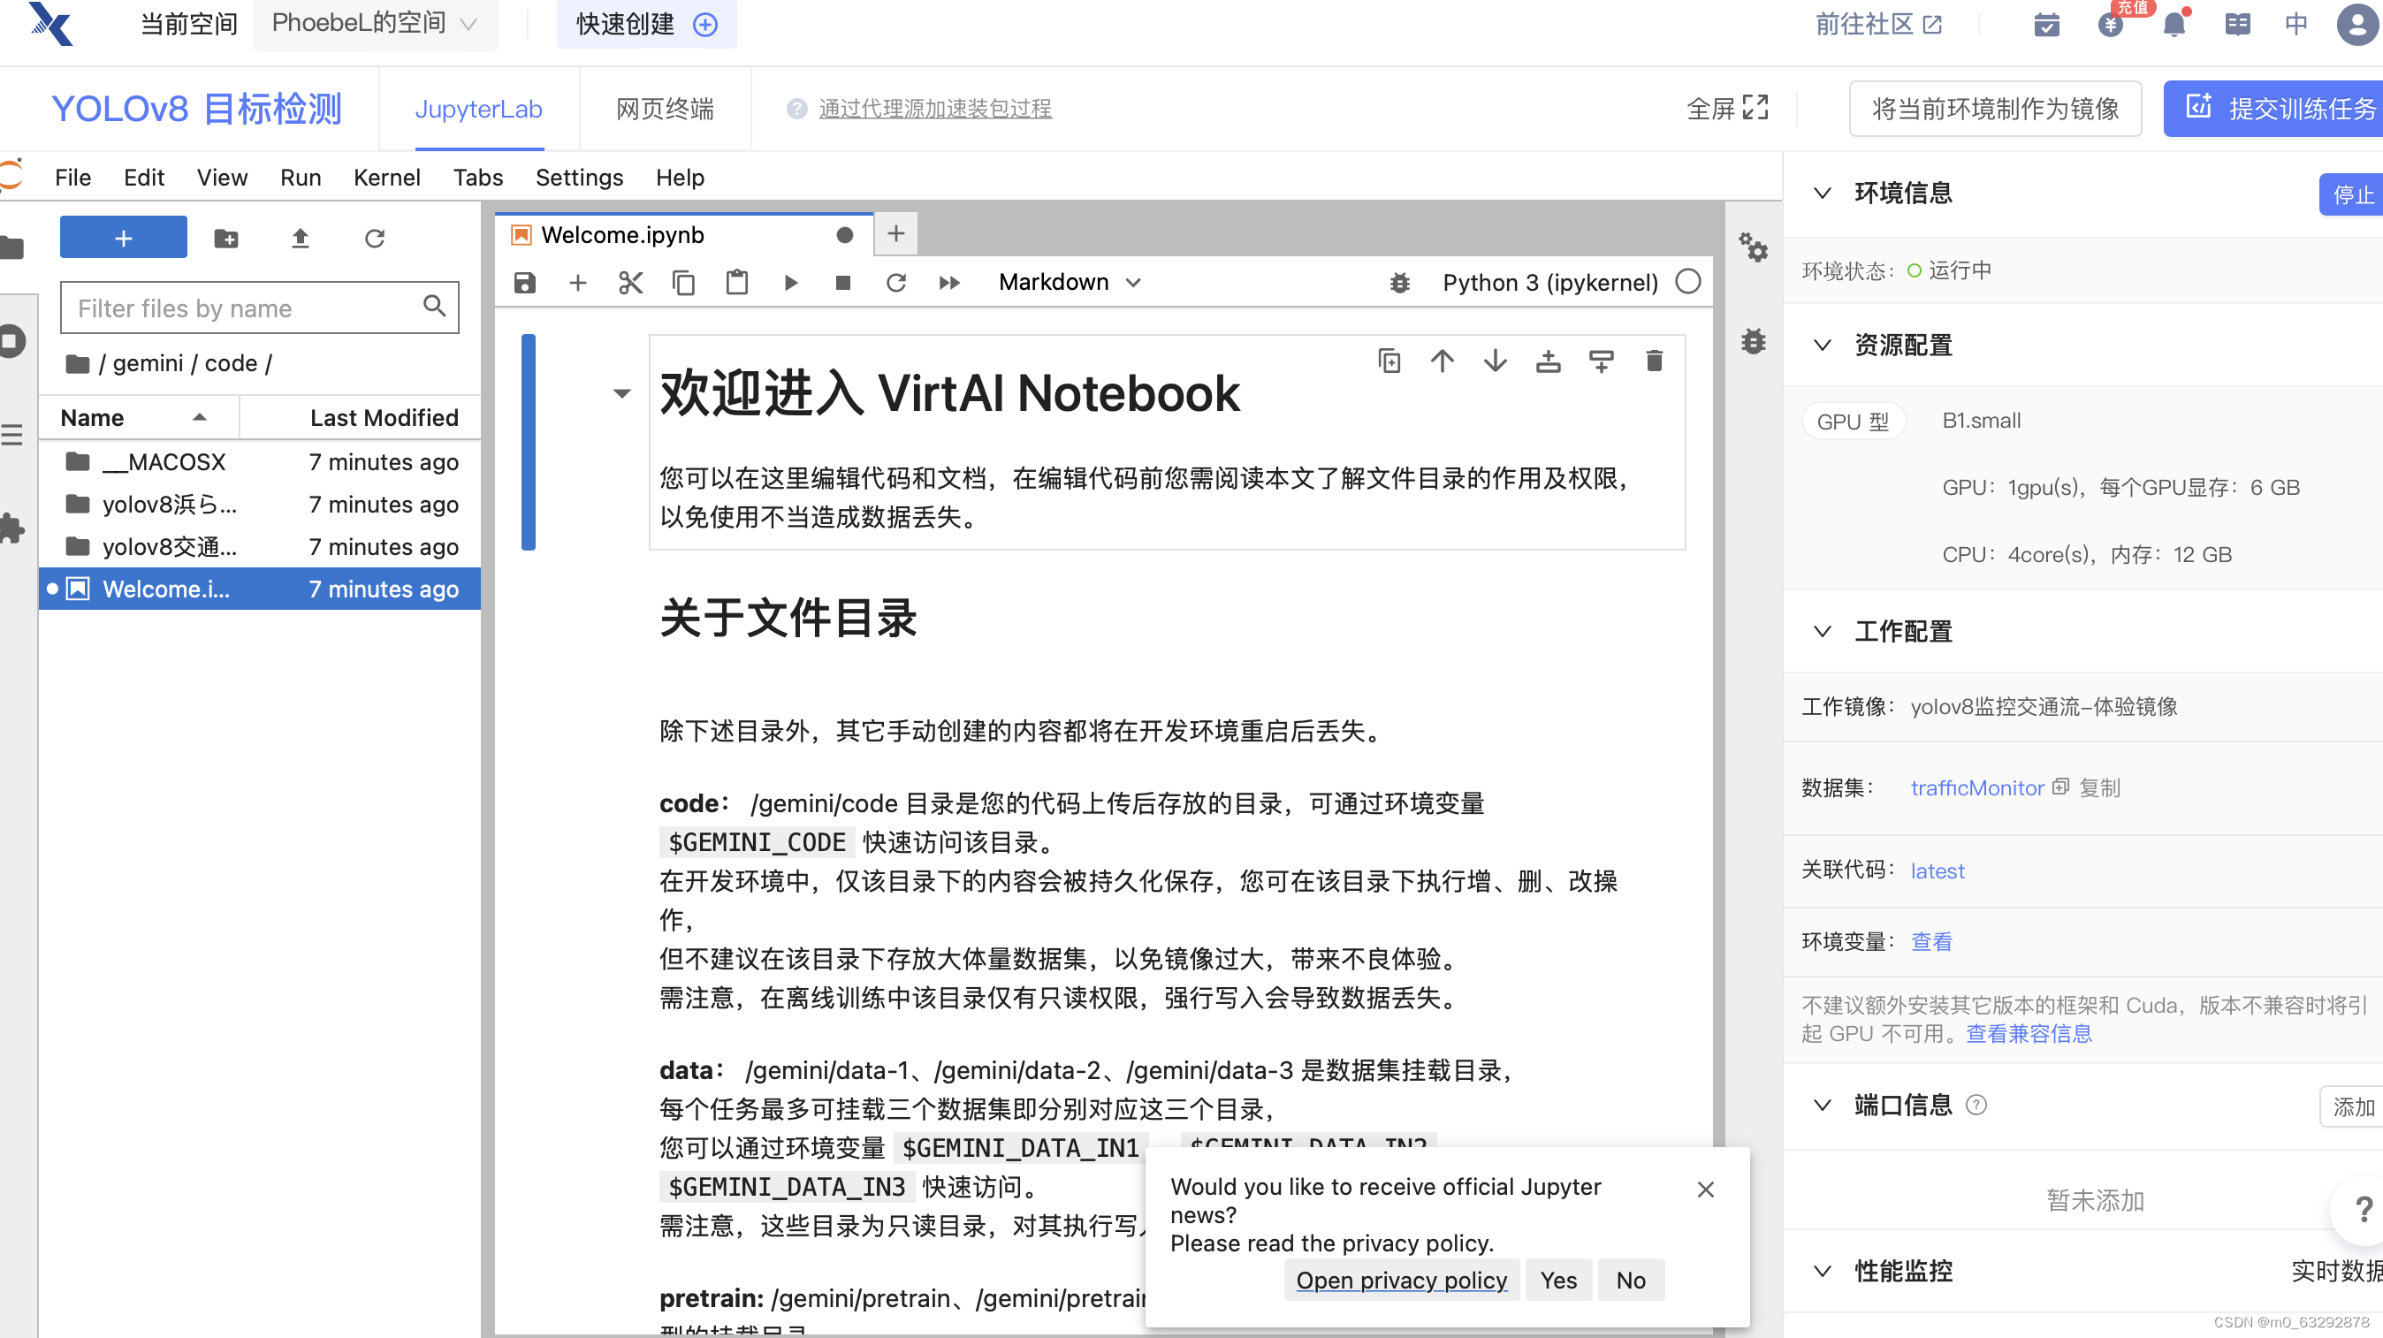Delete the cell using trash icon
Image resolution: width=2383 pixels, height=1338 pixels.
[x=1654, y=361]
